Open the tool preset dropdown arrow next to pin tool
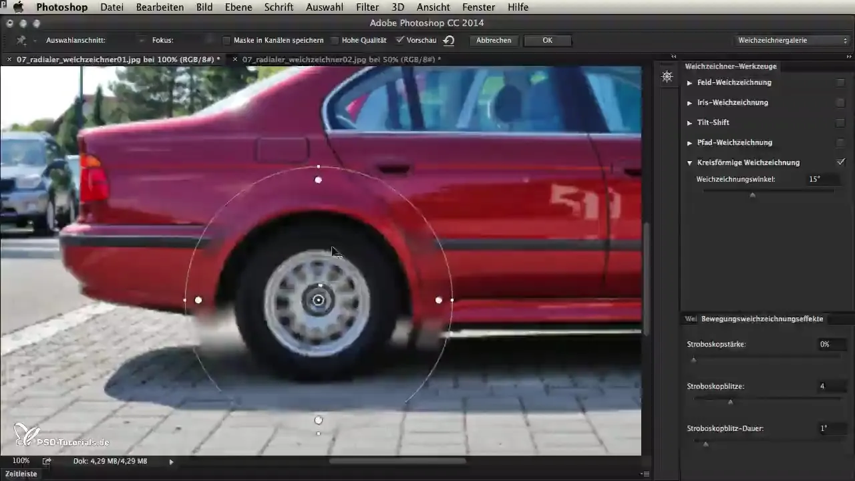This screenshot has height=481, width=855. (x=35, y=41)
